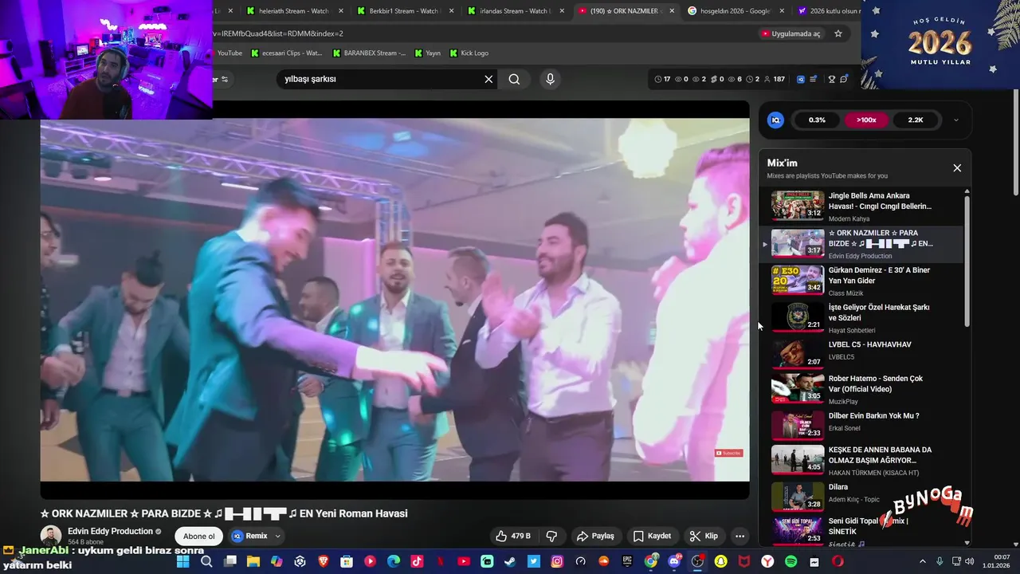The height and width of the screenshot is (574, 1020).
Task: Play Jingle Bells Ama Ankara Havası thumbnail
Action: click(798, 206)
